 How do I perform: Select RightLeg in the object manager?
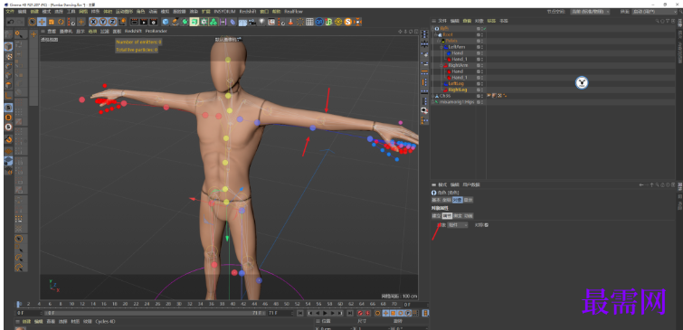pyautogui.click(x=457, y=90)
